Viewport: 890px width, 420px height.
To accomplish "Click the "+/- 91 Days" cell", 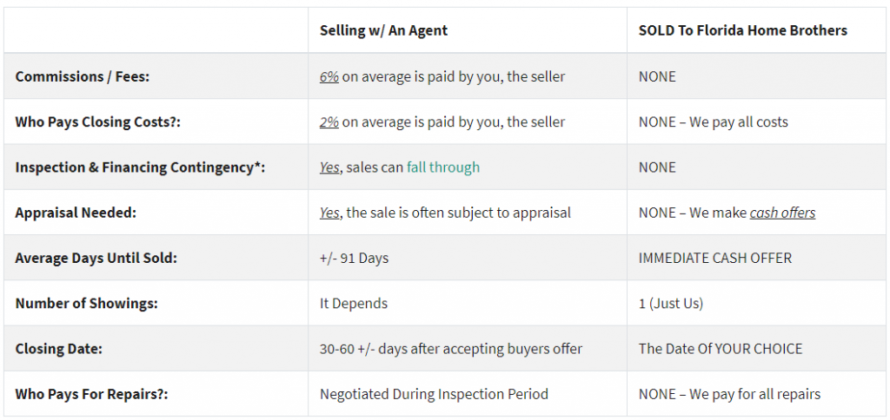I will (x=355, y=258).
